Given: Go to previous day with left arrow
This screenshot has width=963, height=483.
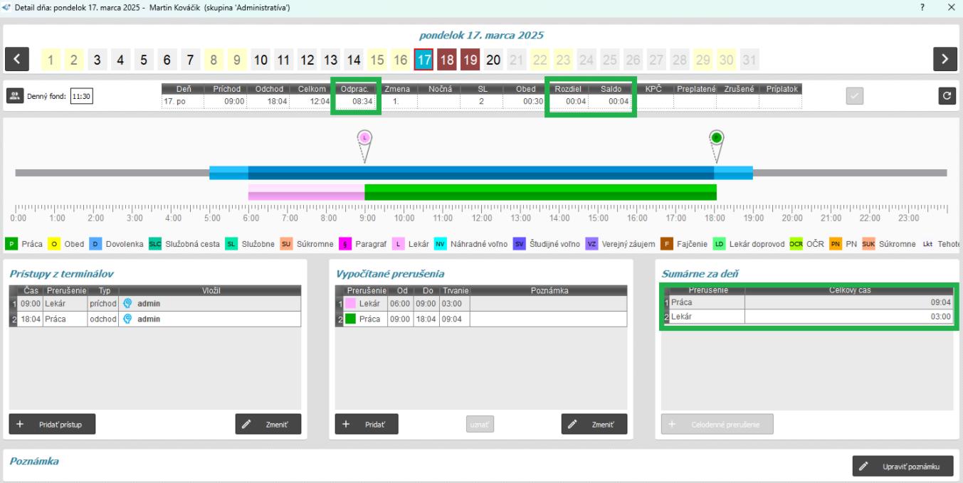Looking at the screenshot, I should coord(18,58).
